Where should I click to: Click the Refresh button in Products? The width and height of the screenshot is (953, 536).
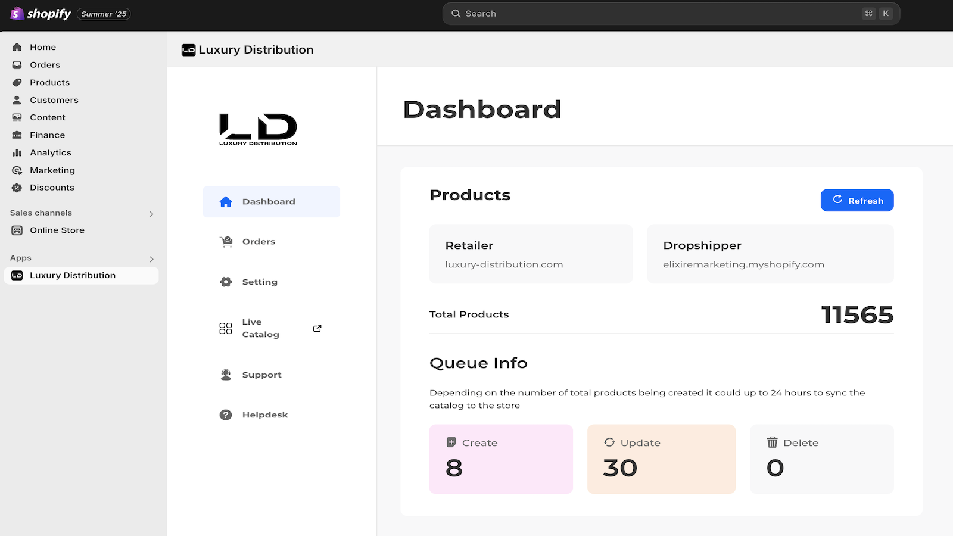tap(857, 200)
